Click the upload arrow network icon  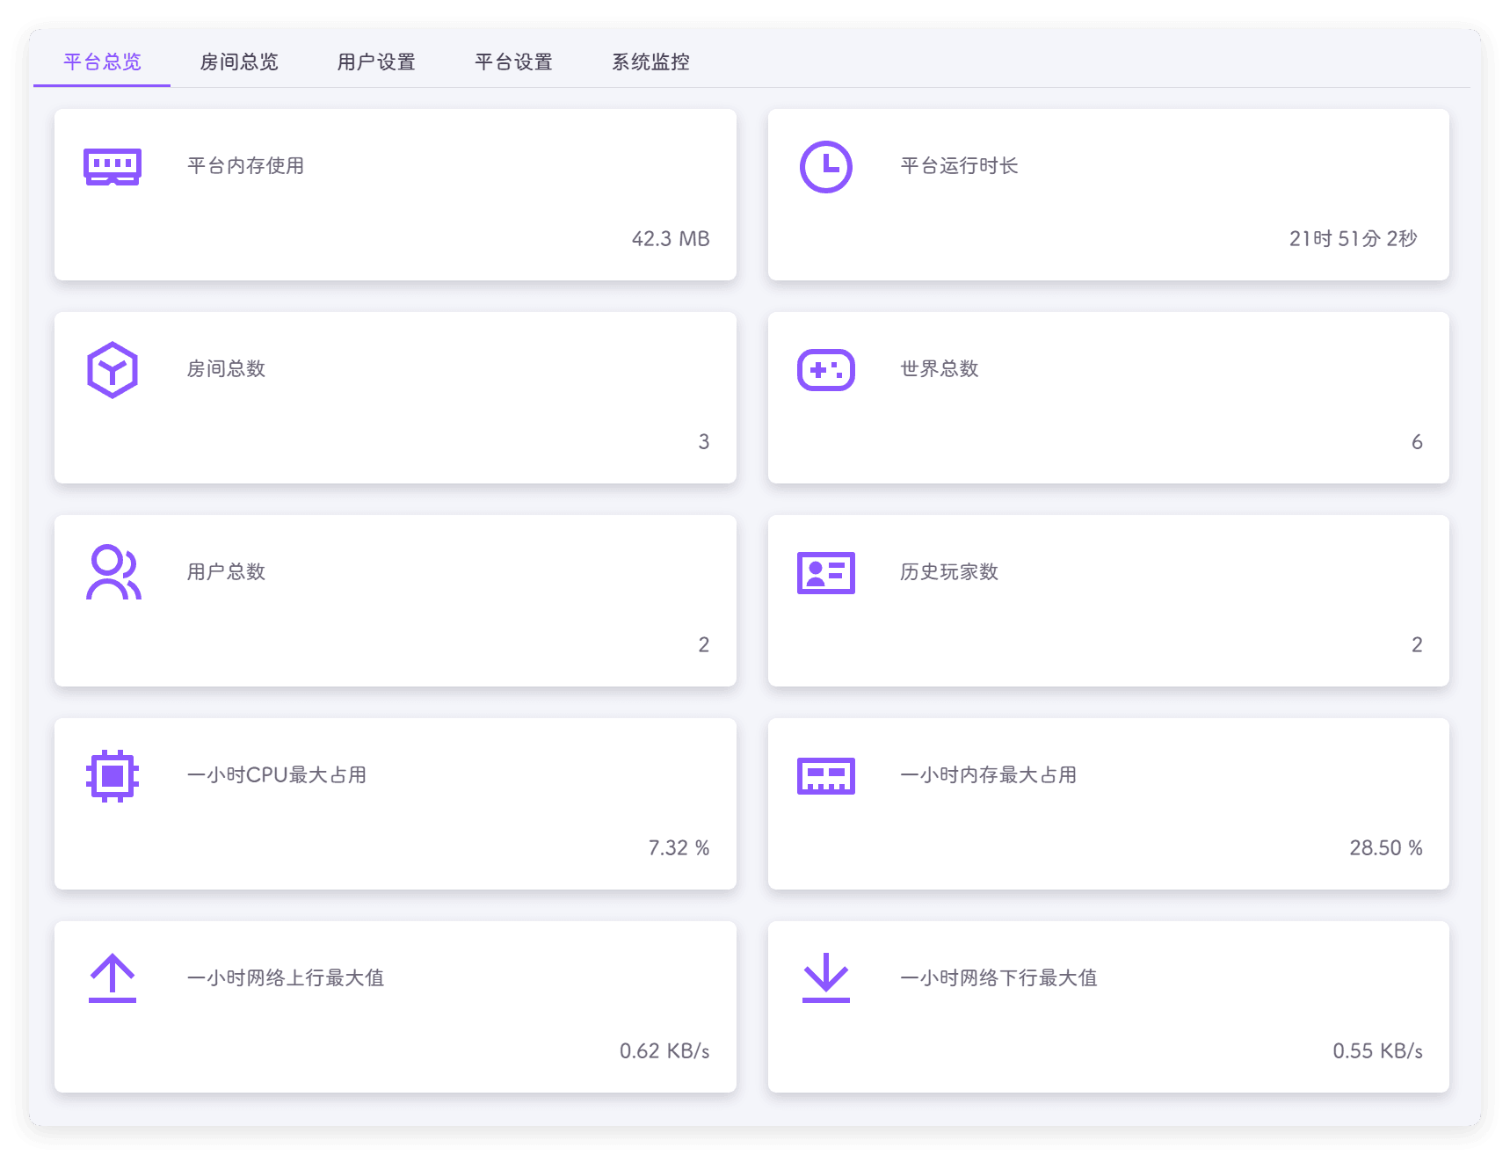[113, 978]
